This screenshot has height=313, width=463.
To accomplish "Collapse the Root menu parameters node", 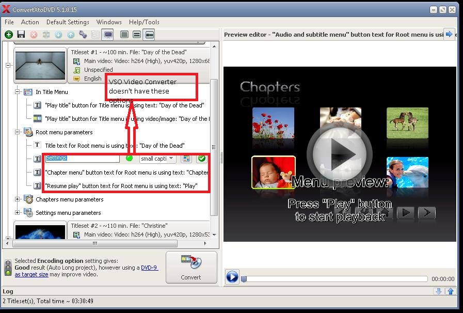I will [x=18, y=132].
